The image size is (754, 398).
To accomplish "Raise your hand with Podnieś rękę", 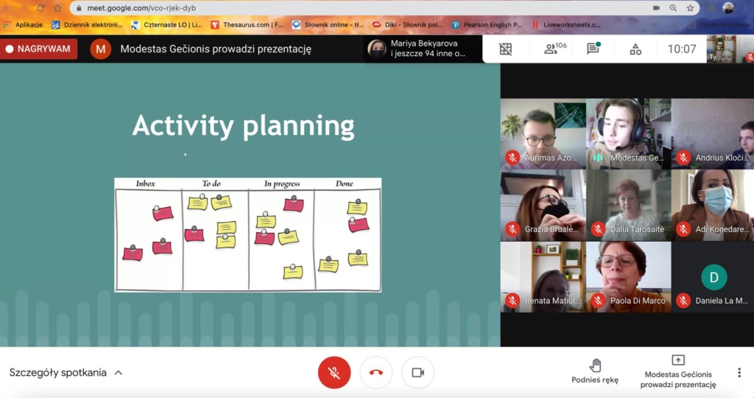I will (595, 371).
